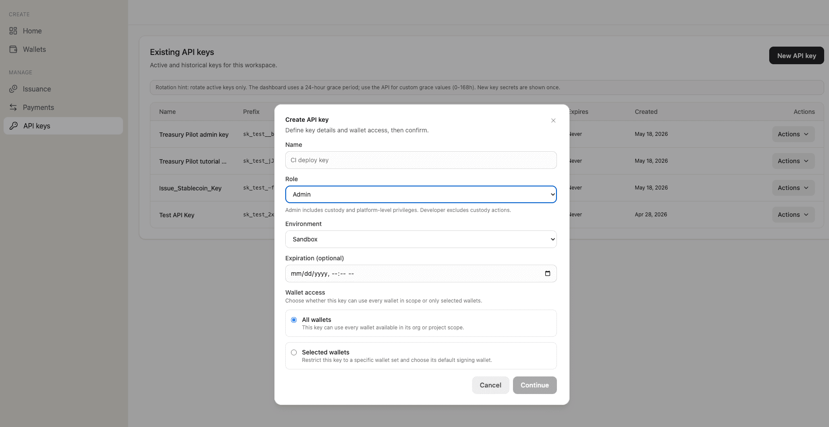Navigate to Issuance section
829x427 pixels.
(x=63, y=89)
